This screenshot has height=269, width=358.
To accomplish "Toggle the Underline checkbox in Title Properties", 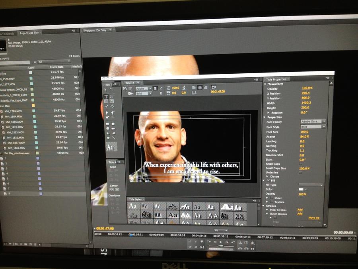I will coord(300,173).
